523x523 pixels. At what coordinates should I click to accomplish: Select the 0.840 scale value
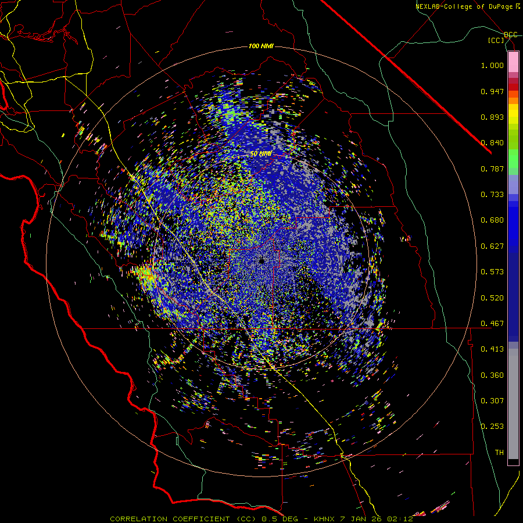point(492,143)
